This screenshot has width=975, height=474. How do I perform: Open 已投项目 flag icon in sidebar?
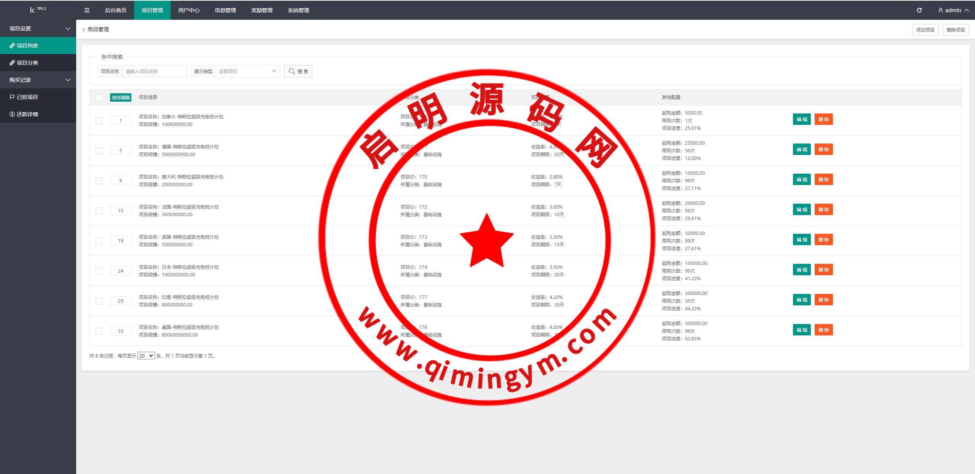tap(12, 97)
